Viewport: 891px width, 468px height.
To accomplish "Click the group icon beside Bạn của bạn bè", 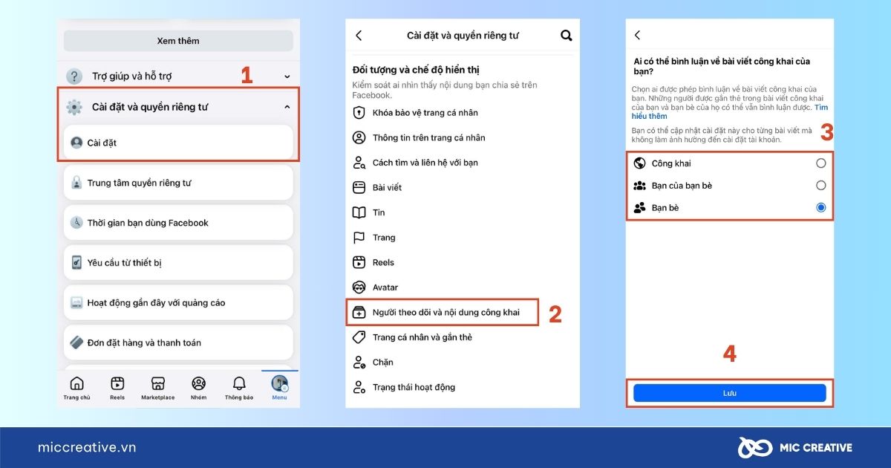I will (639, 186).
